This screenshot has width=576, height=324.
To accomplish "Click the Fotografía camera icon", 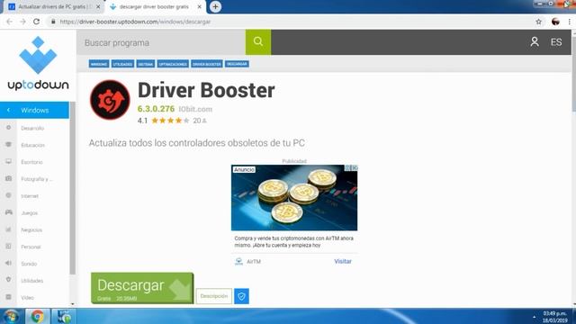I will point(8,178).
